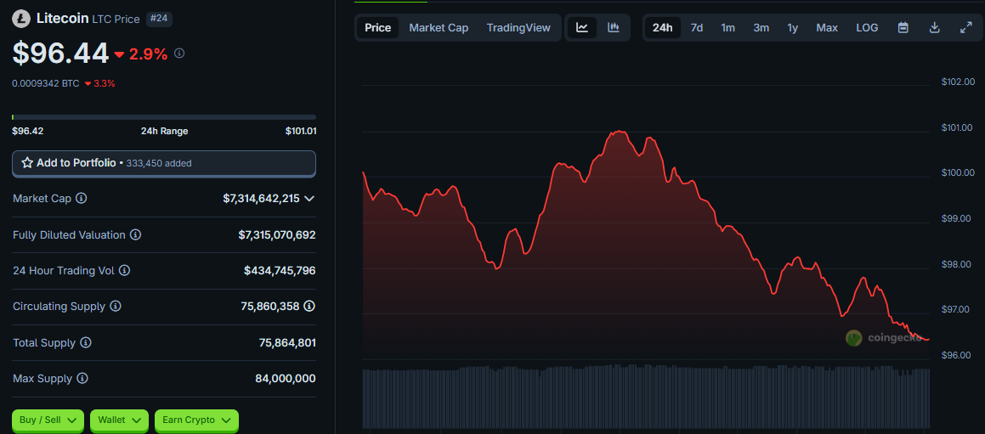Click the star icon in Add to Portfolio
This screenshot has height=434, width=985.
click(x=27, y=163)
